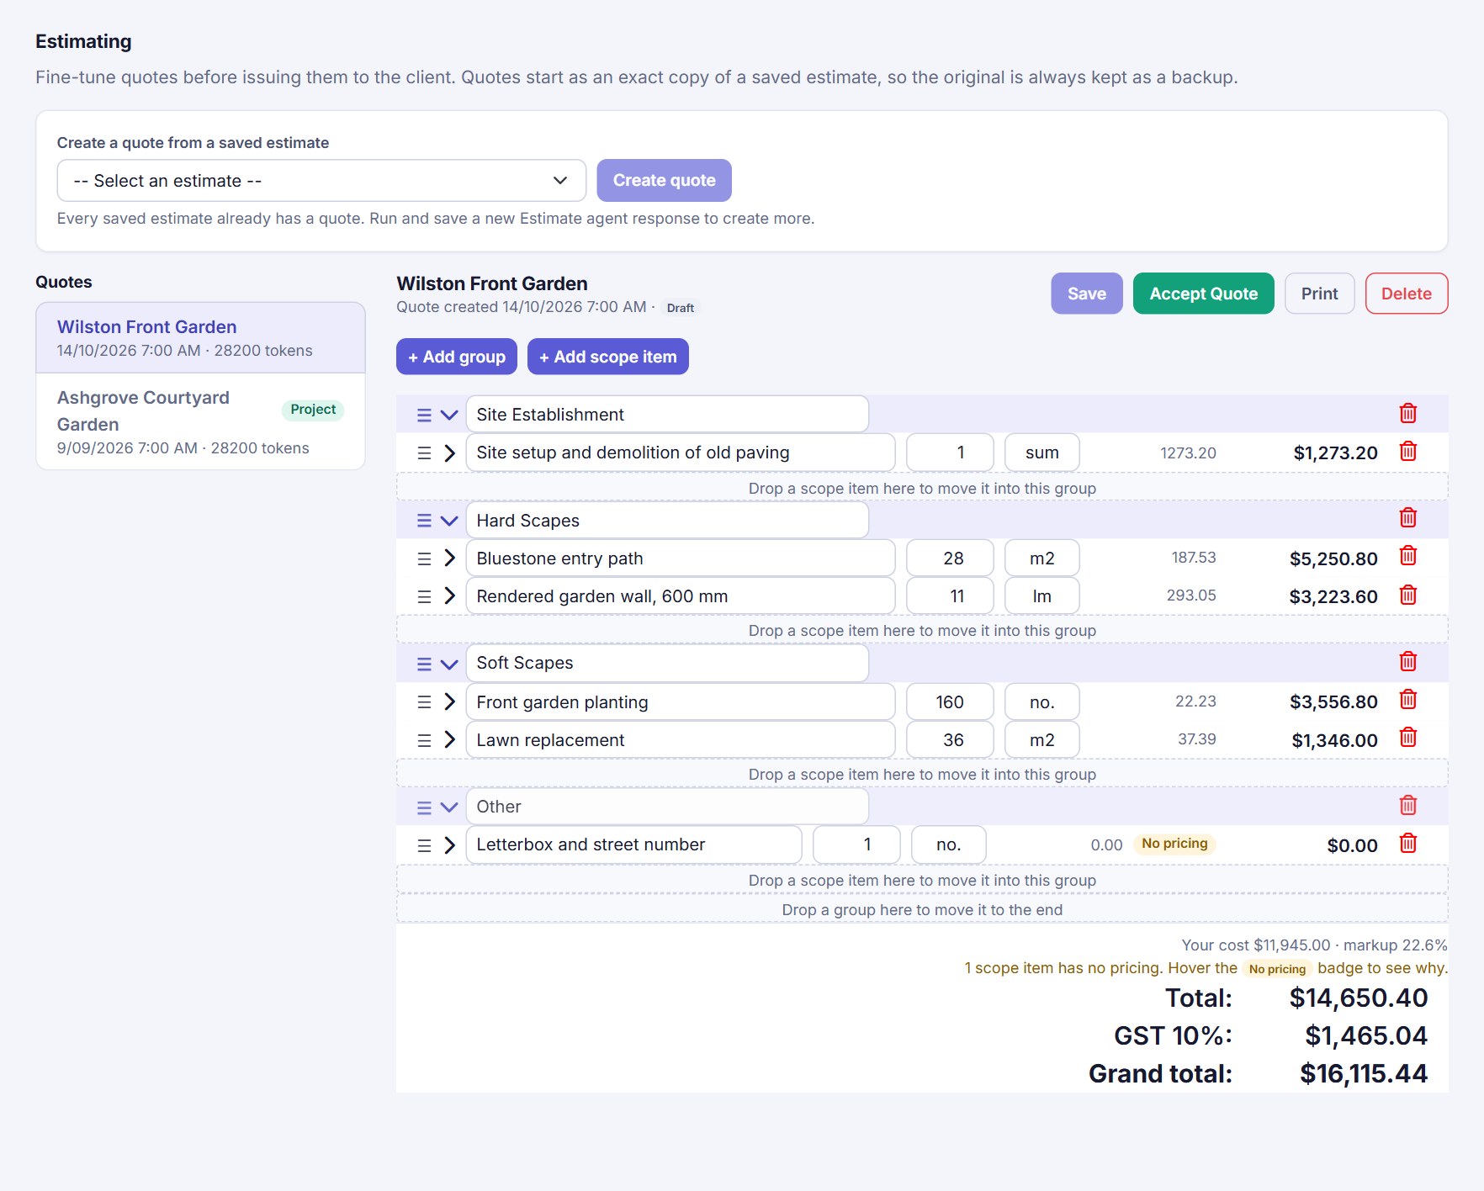Delete the Hard Scapes group
This screenshot has width=1484, height=1191.
coord(1407,518)
